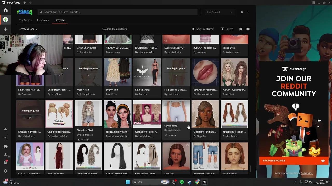Open The Sims 4 profile dropdown

[x=219, y=12]
